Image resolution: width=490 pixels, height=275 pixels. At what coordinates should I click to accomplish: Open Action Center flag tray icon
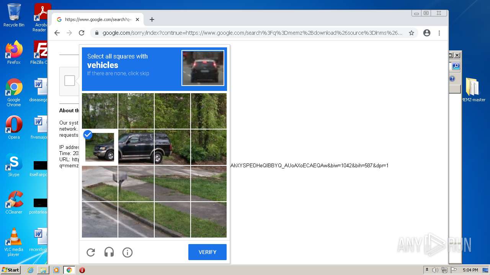click(x=453, y=270)
